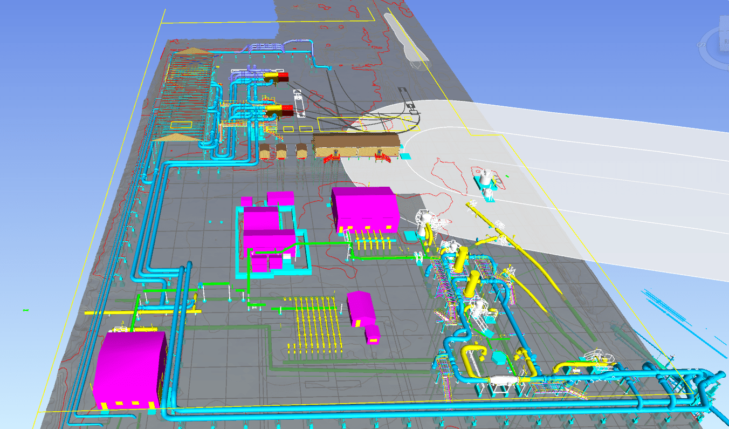729x429 pixels.
Task: Pick the lower red-and-yellow burner unit
Action: coord(280,111)
